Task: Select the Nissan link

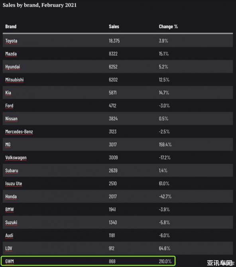Action: pos(12,119)
